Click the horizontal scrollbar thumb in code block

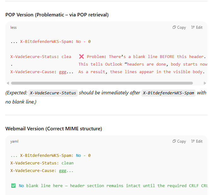(102, 83)
